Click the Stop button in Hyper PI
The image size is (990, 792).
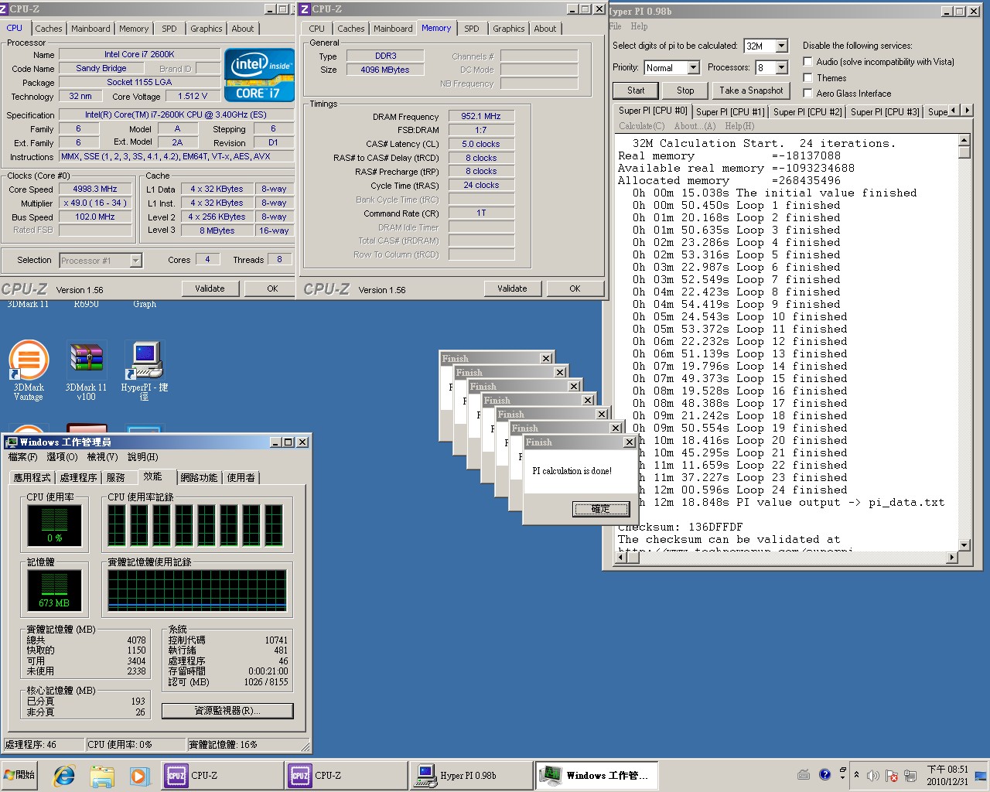click(685, 90)
